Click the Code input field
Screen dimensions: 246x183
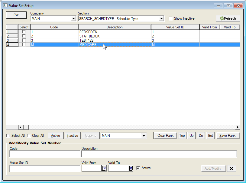(x=45, y=154)
